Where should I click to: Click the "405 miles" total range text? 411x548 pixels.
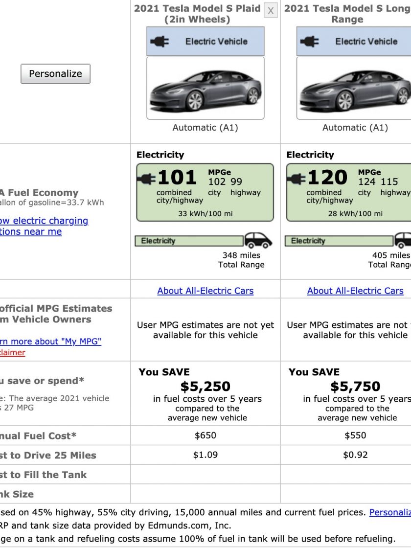[391, 255]
